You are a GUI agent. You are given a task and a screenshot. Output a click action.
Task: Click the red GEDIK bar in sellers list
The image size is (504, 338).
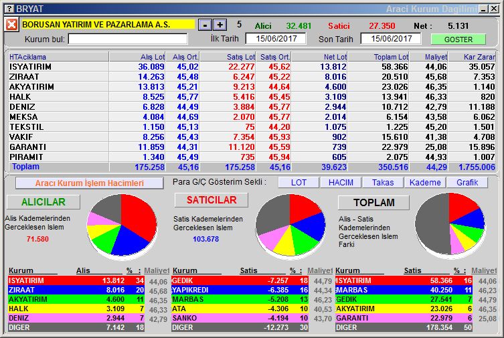click(240, 280)
